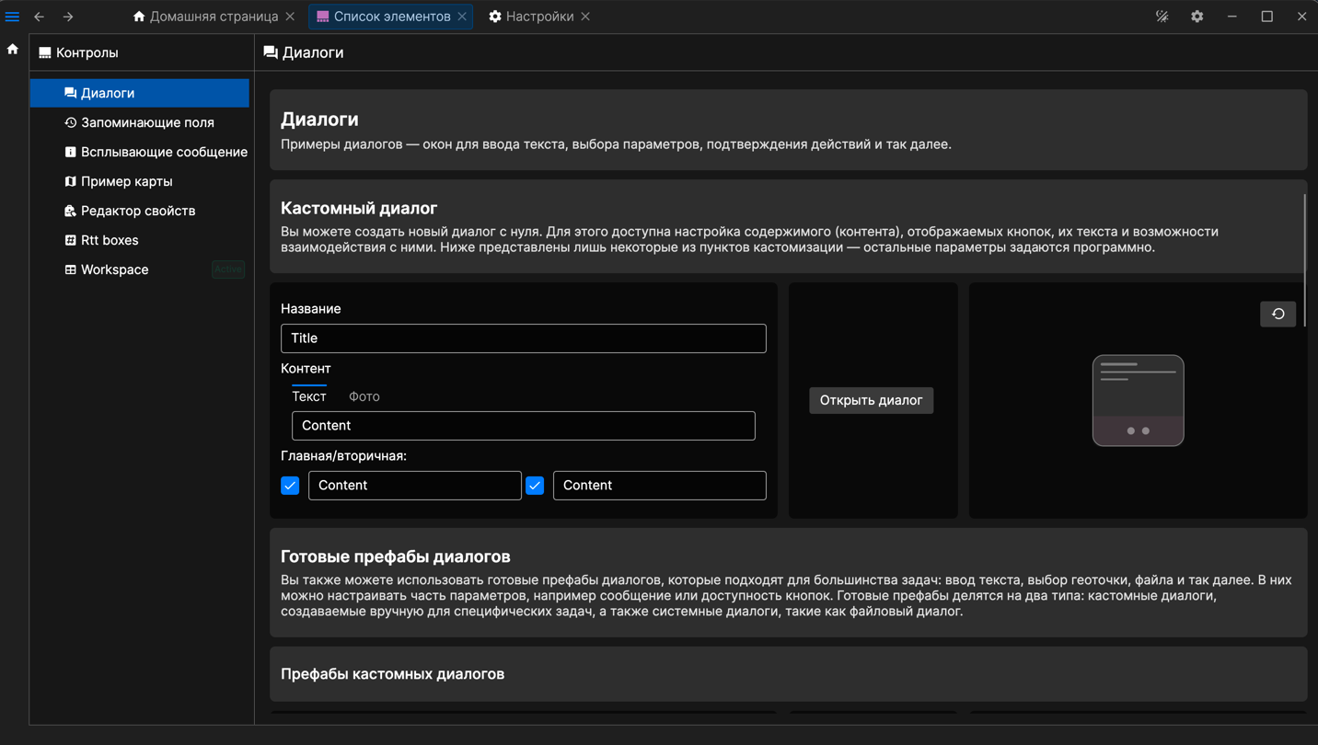Open Rtt boxes in the sidebar
Screen dimensions: 1318x745
tap(140, 240)
